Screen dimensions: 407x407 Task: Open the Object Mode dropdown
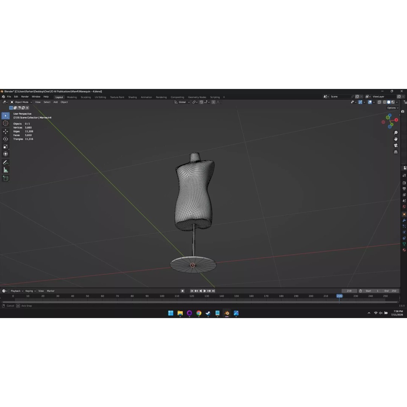[x=21, y=102]
